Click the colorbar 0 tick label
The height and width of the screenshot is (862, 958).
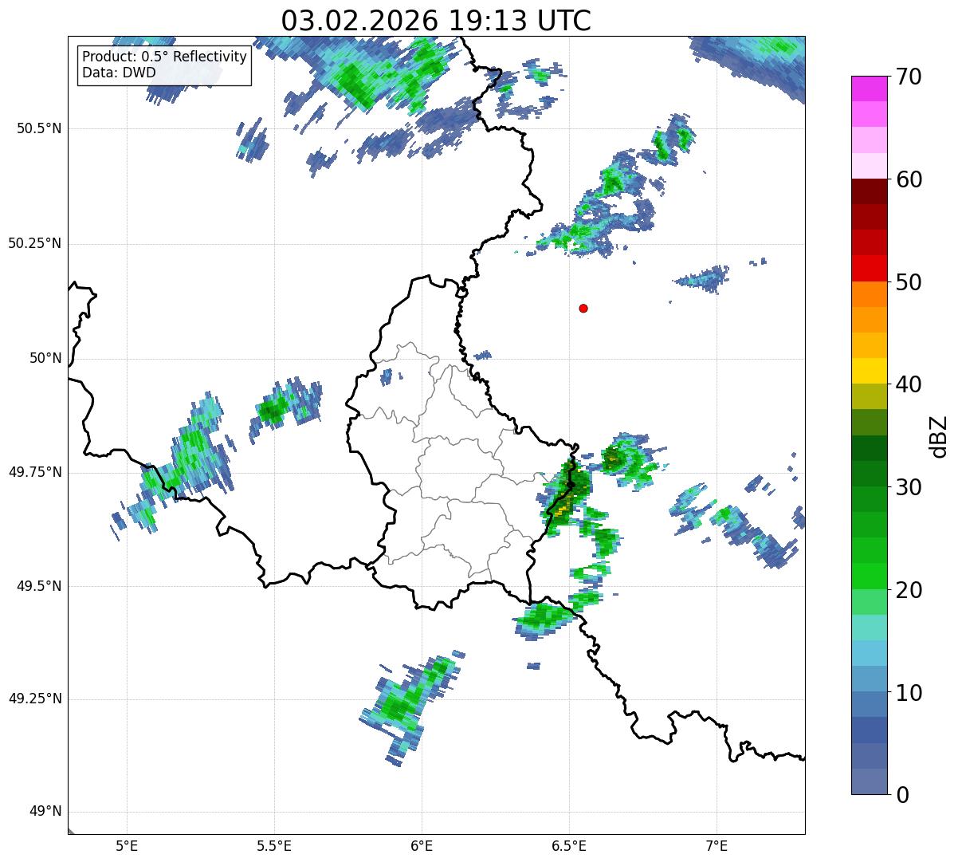pyautogui.click(x=902, y=795)
